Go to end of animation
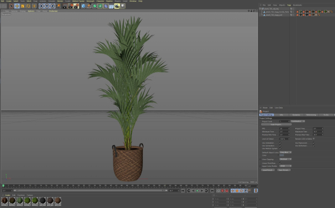This screenshot has height=208, width=335. click(x=212, y=191)
